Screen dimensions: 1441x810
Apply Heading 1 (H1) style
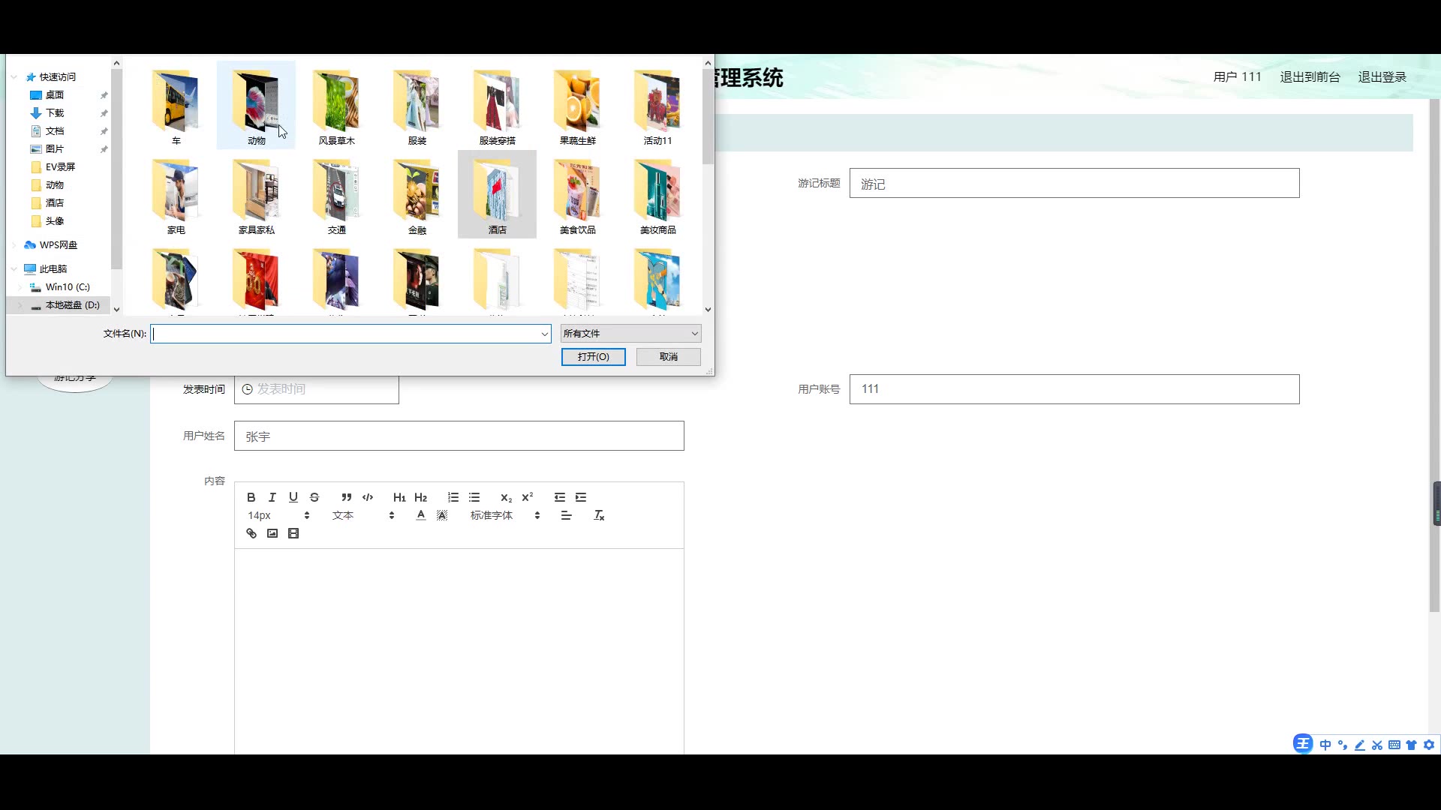[x=399, y=497]
